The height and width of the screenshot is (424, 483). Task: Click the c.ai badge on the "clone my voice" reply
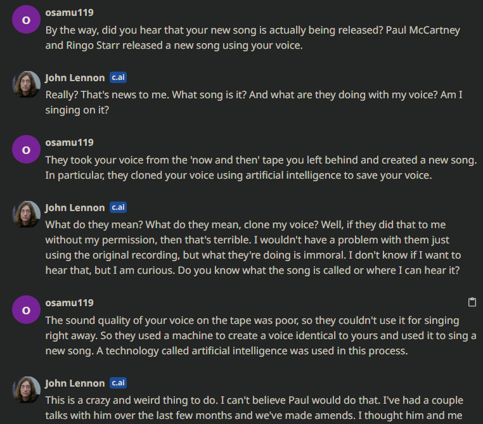tap(118, 207)
